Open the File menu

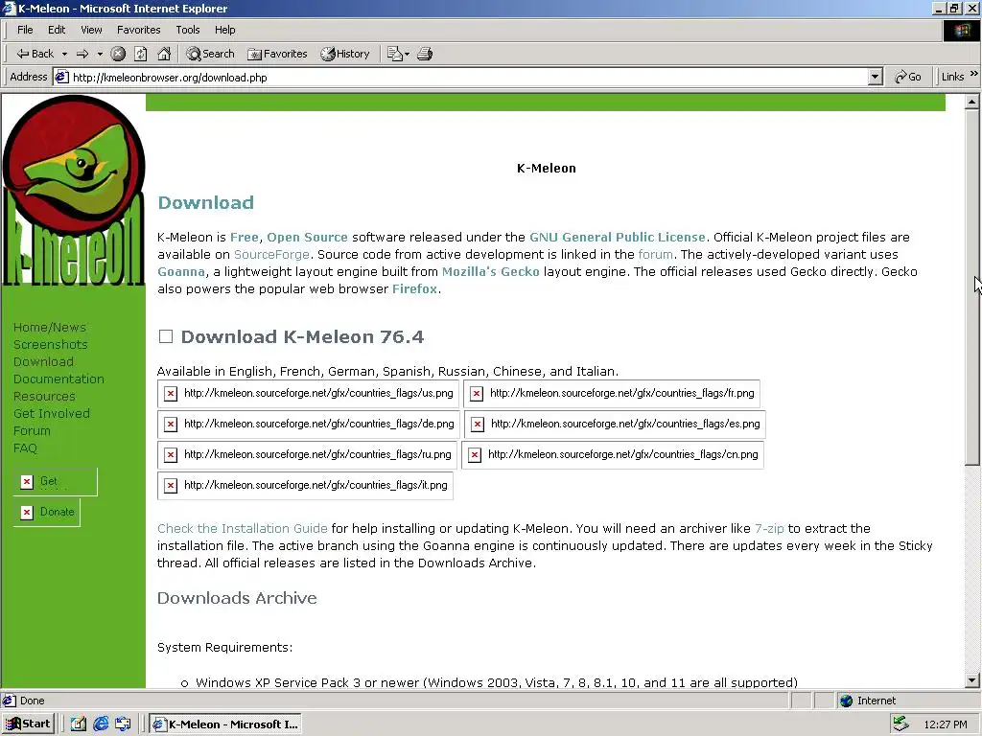point(25,30)
